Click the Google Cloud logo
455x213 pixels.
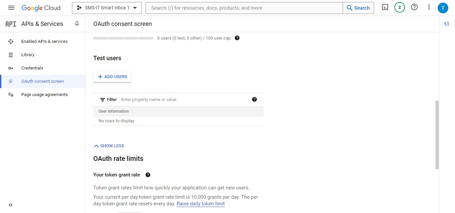[x=41, y=7]
